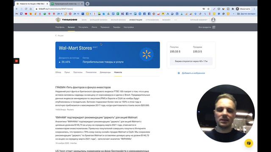
Task: Open the browser home page icon
Action: [31, 9]
